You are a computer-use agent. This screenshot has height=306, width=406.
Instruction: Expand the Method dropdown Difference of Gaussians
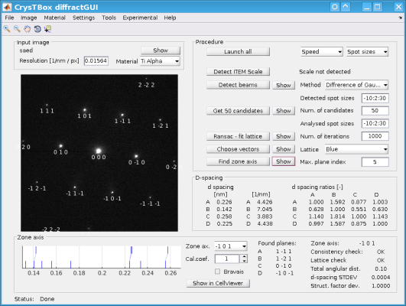click(356, 85)
